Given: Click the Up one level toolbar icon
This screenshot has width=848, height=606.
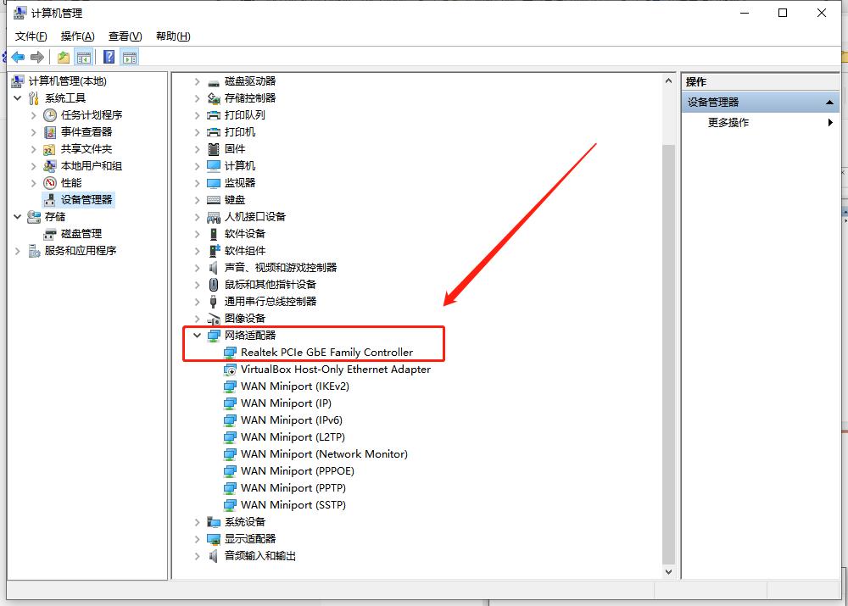Looking at the screenshot, I should point(64,57).
